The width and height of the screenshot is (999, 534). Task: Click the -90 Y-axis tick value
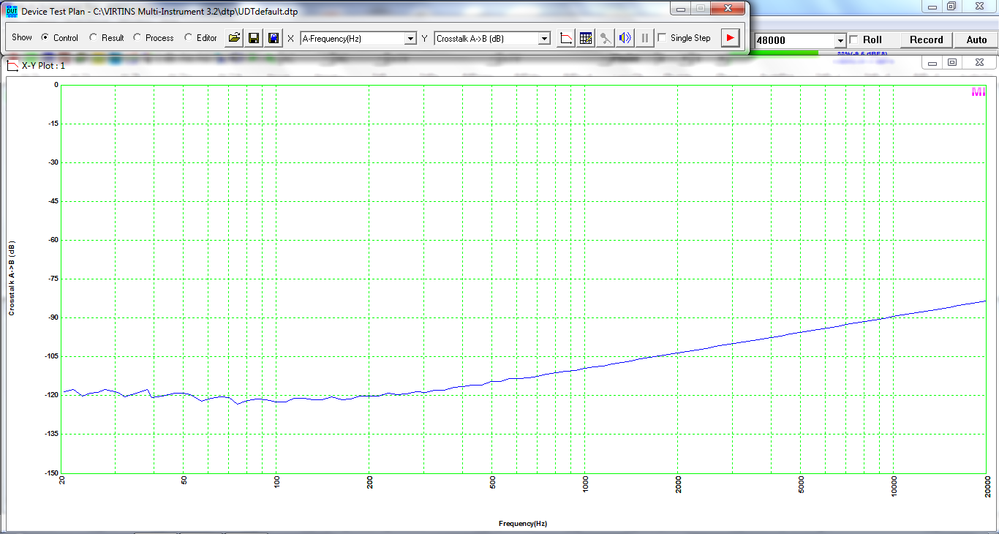52,317
